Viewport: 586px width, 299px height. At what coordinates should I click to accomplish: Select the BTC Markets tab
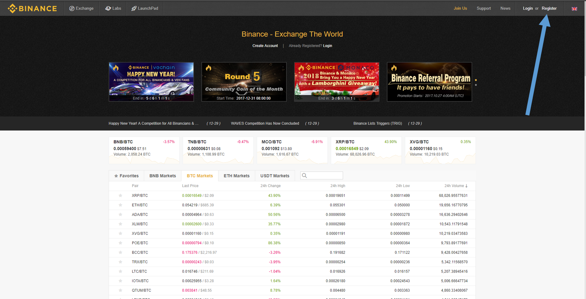pos(200,176)
